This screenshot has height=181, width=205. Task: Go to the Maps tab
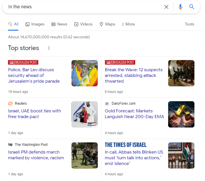click(x=107, y=24)
